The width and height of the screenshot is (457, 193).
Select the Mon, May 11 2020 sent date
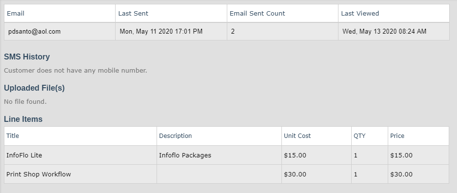pos(161,32)
